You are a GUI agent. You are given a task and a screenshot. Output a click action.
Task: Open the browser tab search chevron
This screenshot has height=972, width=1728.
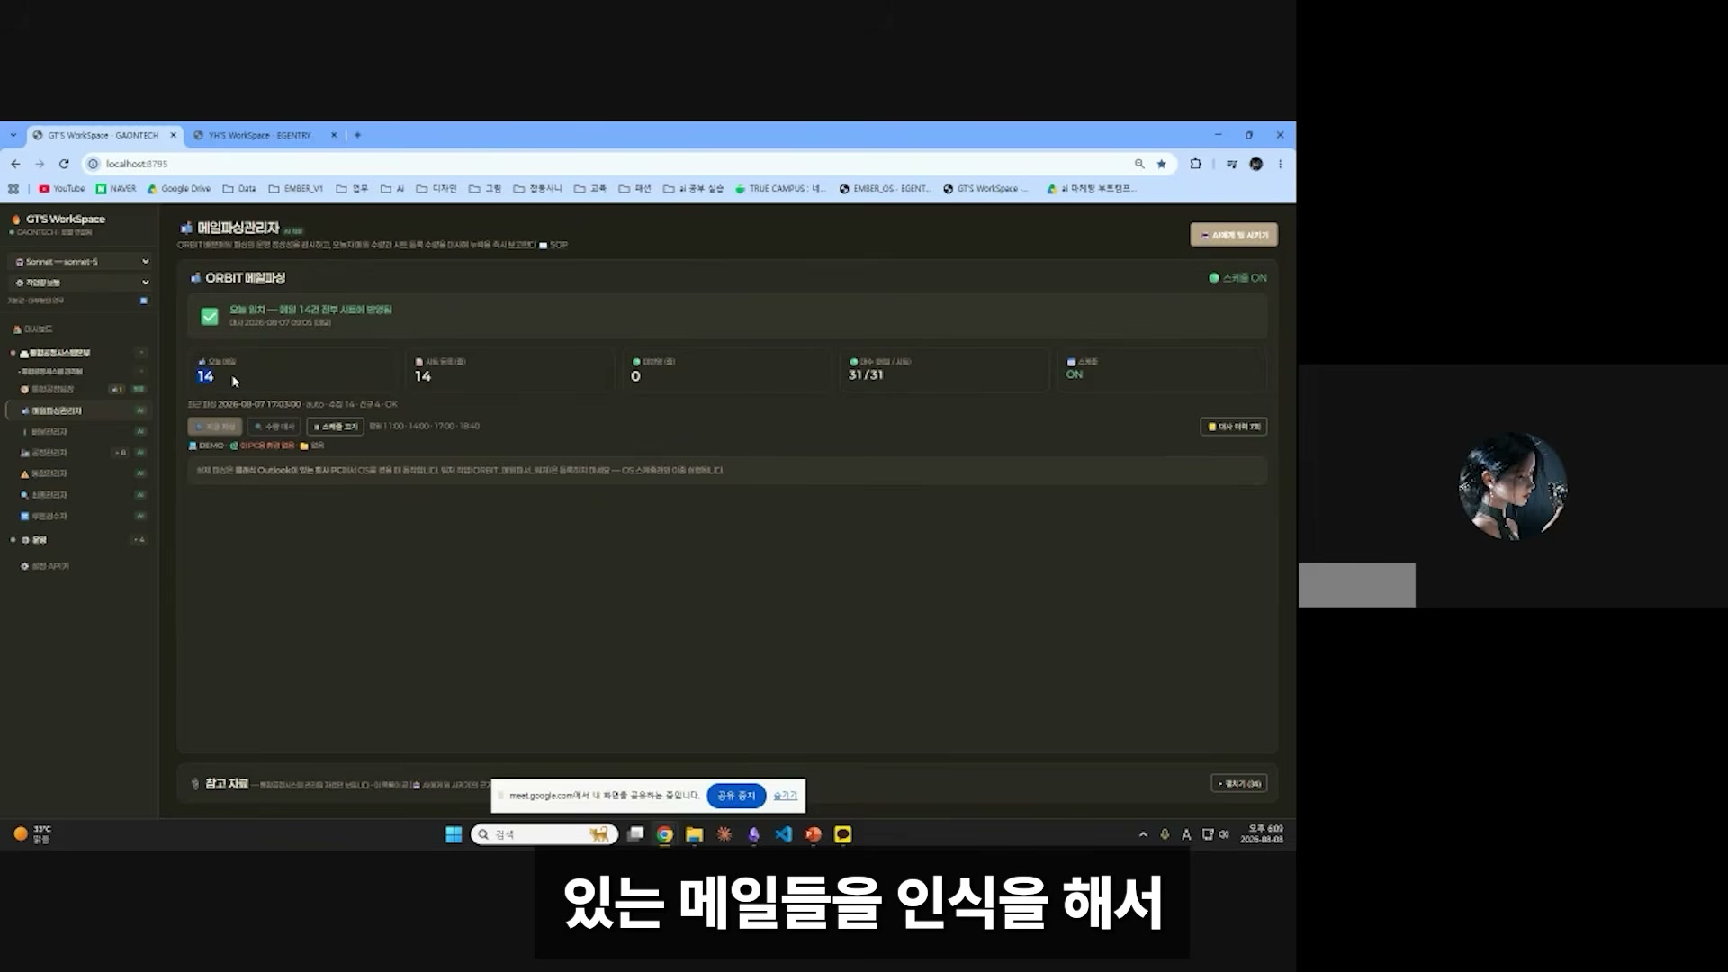point(13,135)
